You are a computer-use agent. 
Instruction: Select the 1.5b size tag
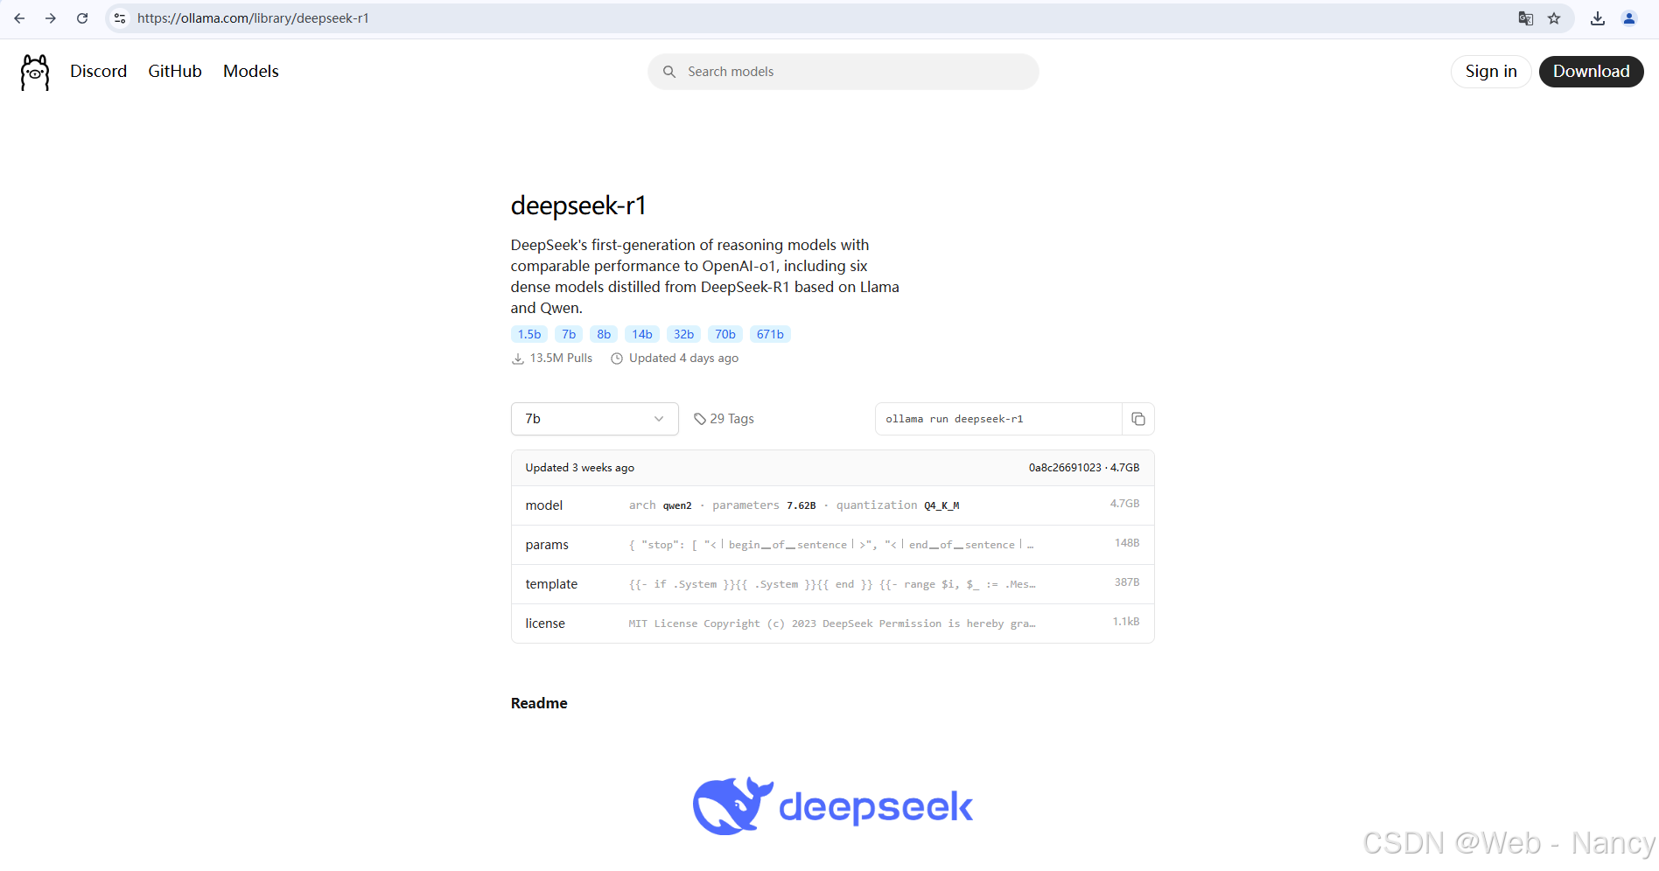coord(529,334)
